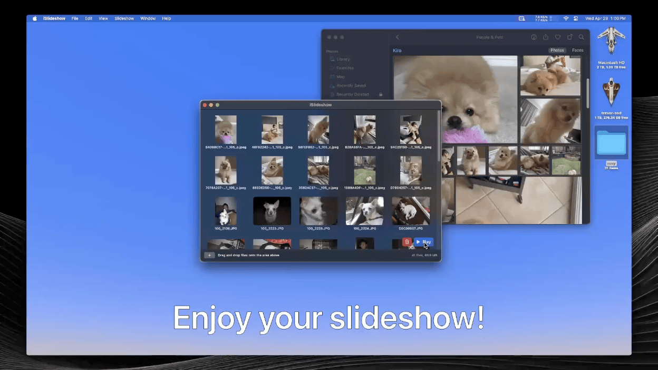
Task: Open the Slideshow menu
Action: (x=124, y=18)
